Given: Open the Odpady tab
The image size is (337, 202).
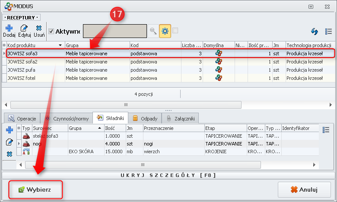Looking at the screenshot, I should click(x=145, y=119).
